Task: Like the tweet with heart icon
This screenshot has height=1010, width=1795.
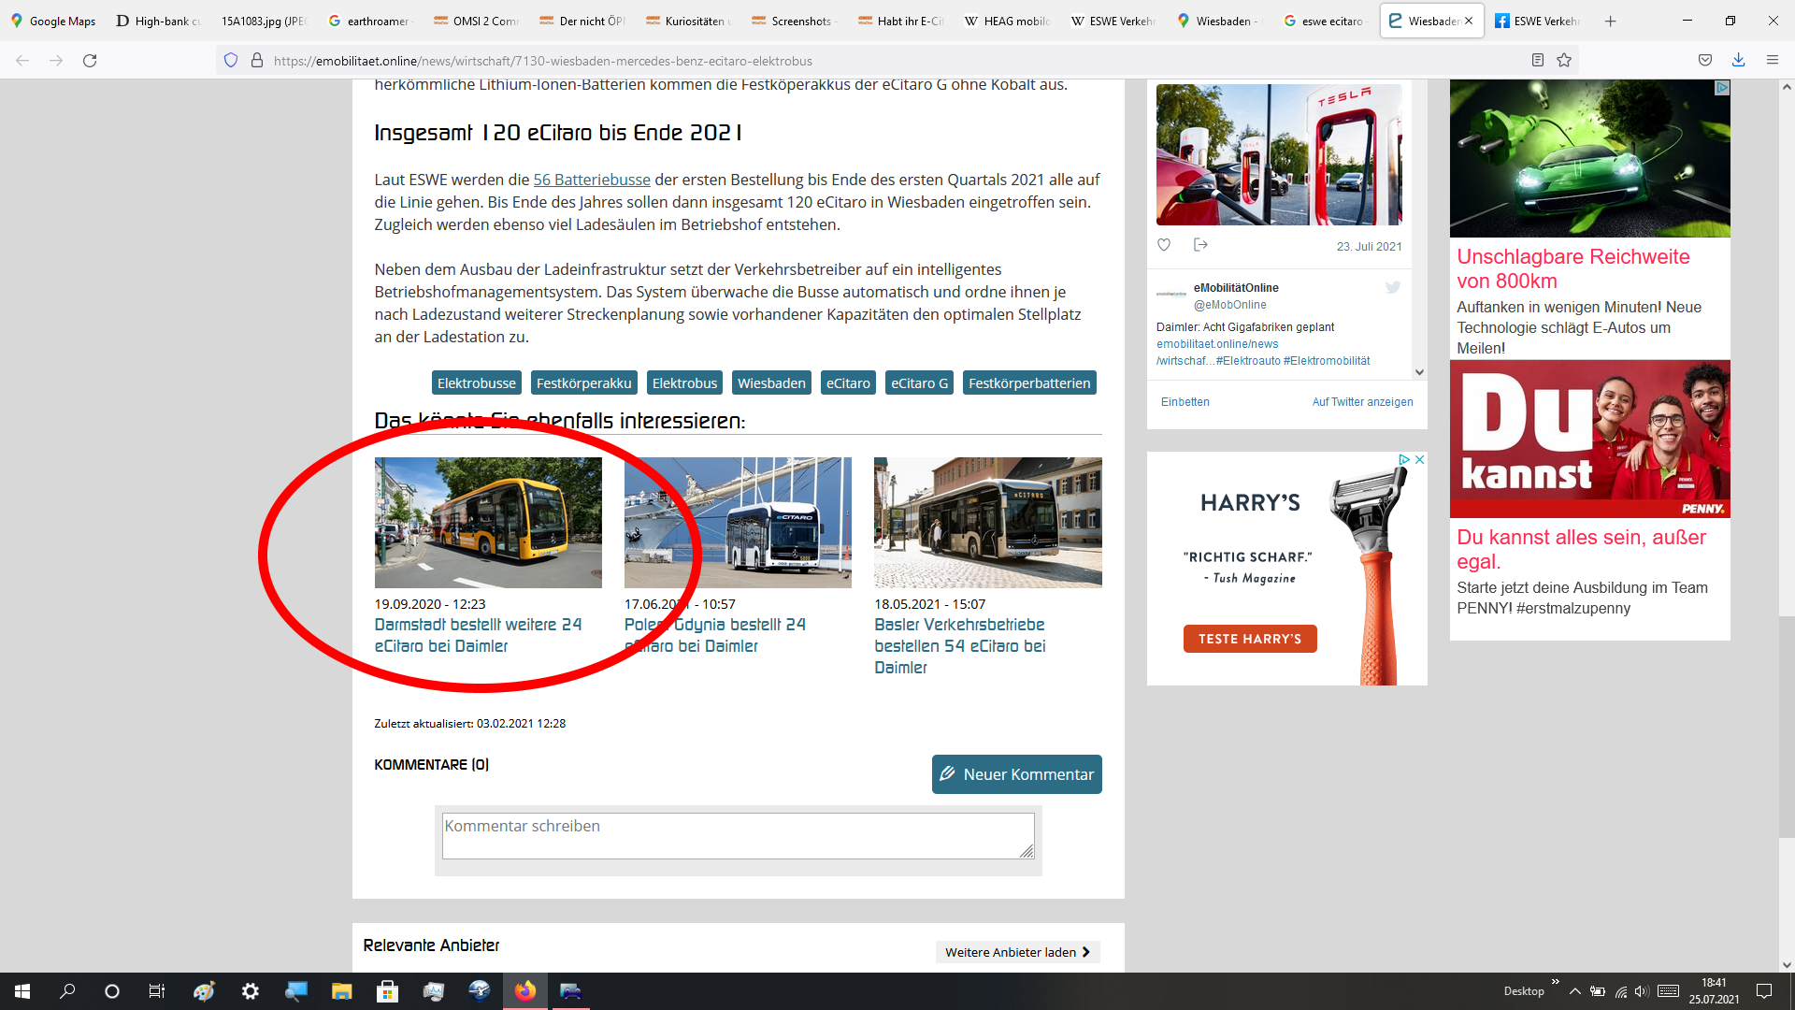Action: (x=1164, y=245)
